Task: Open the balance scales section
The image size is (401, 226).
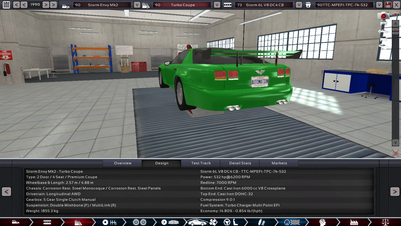Action: [x=385, y=222]
